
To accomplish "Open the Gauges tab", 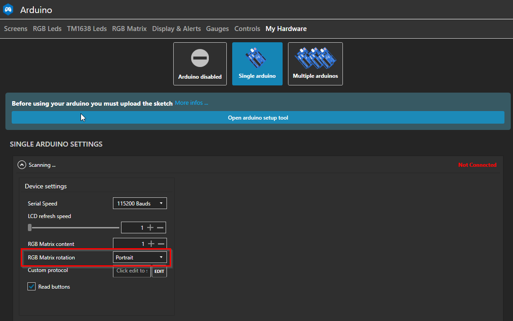I will pyautogui.click(x=217, y=28).
